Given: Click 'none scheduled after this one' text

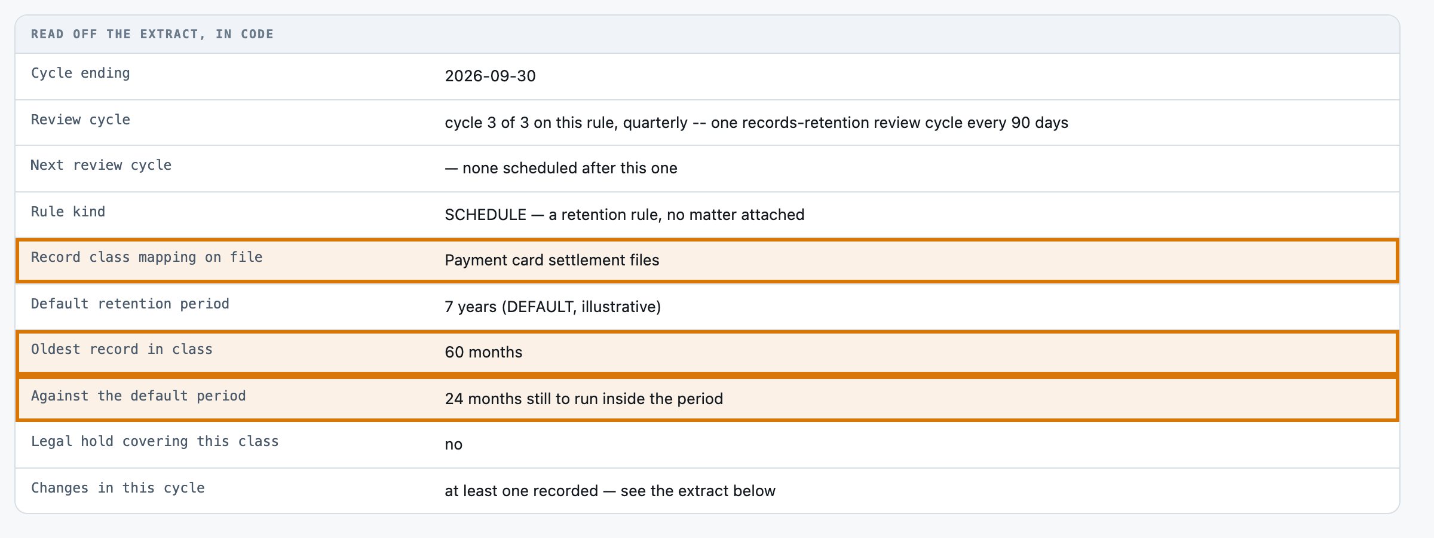Looking at the screenshot, I should pos(569,168).
